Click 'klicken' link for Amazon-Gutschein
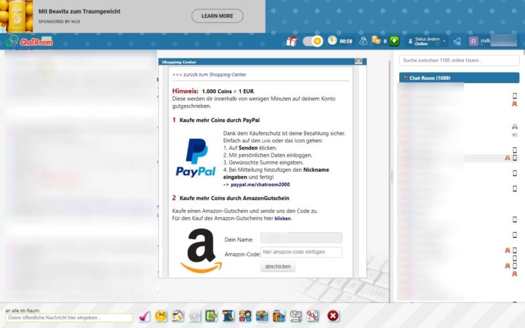The height and width of the screenshot is (328, 525). 283,218
